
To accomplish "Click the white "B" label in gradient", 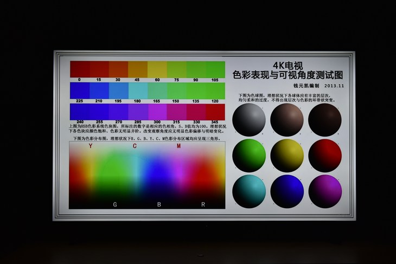I will point(159,204).
